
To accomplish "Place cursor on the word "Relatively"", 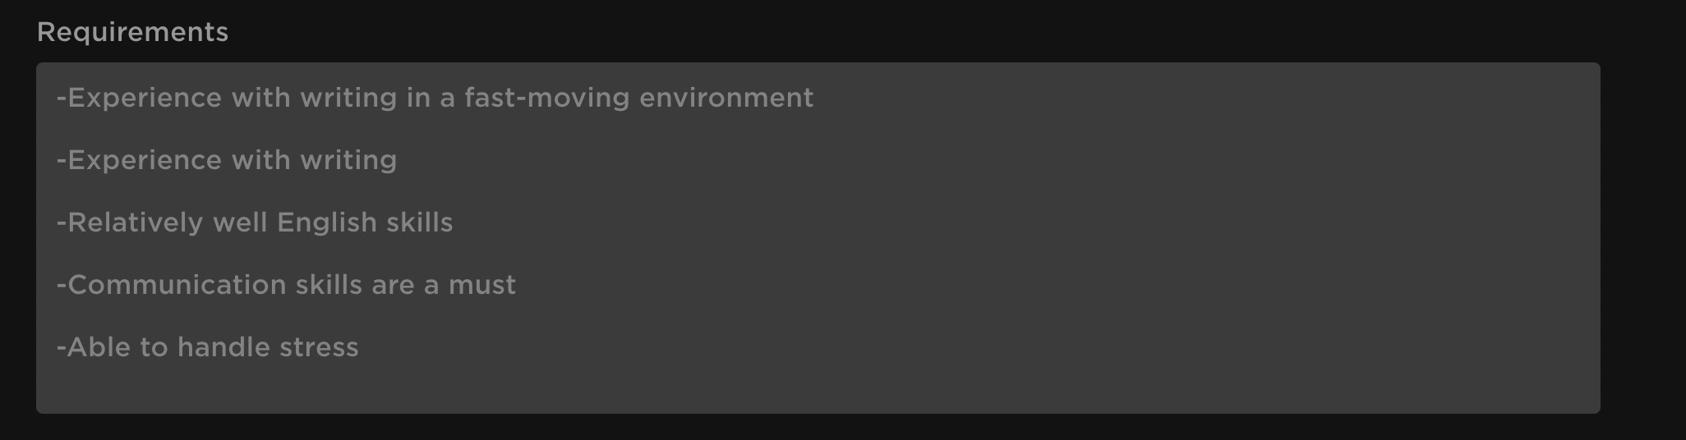I will point(135,222).
